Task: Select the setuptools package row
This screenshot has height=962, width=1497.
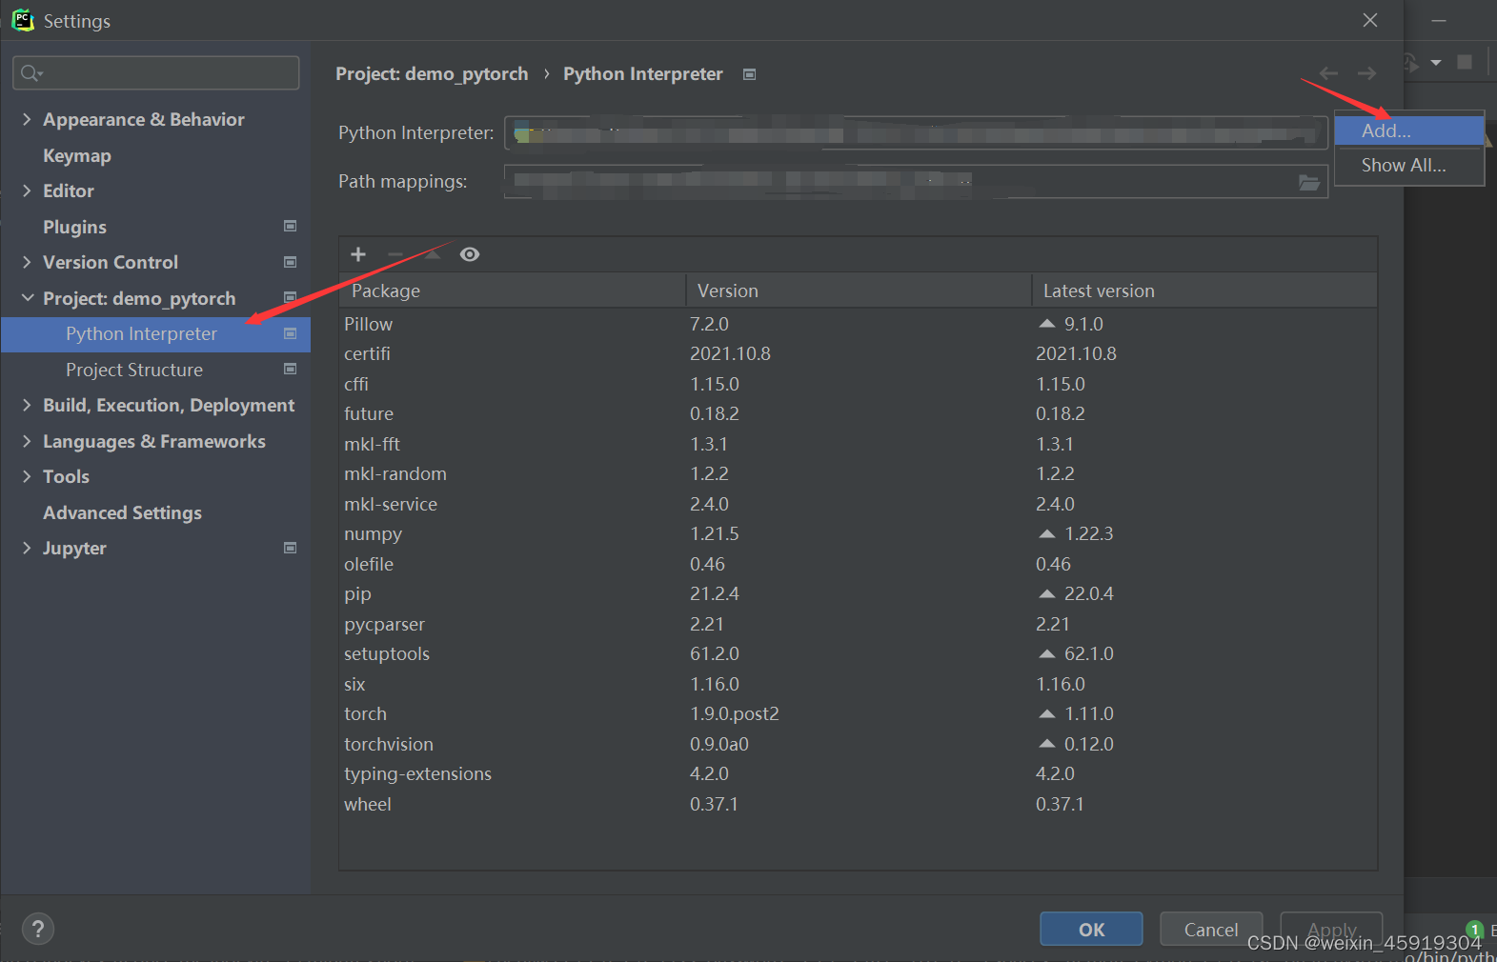Action: tap(859, 654)
